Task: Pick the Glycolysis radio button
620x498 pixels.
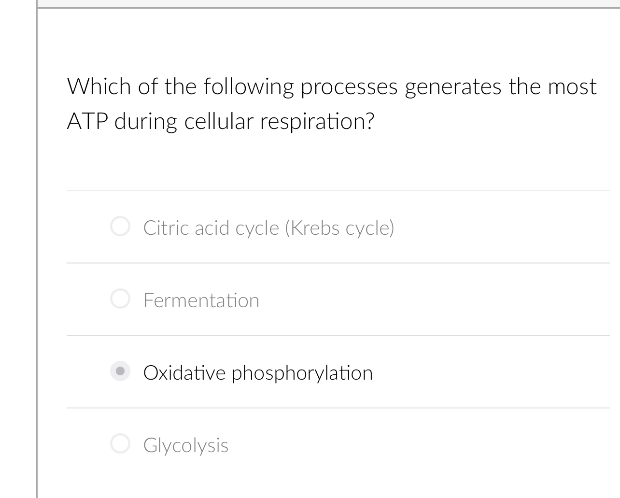Action: pyautogui.click(x=120, y=444)
